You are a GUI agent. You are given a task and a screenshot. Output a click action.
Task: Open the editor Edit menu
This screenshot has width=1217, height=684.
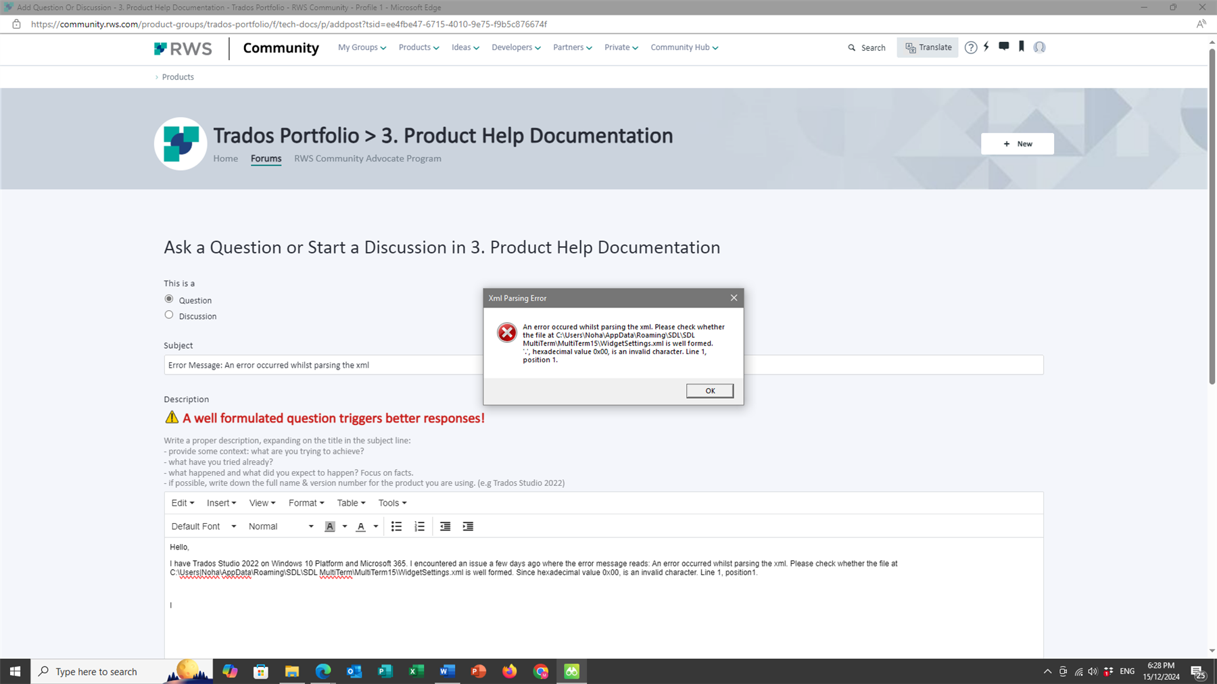click(x=183, y=503)
